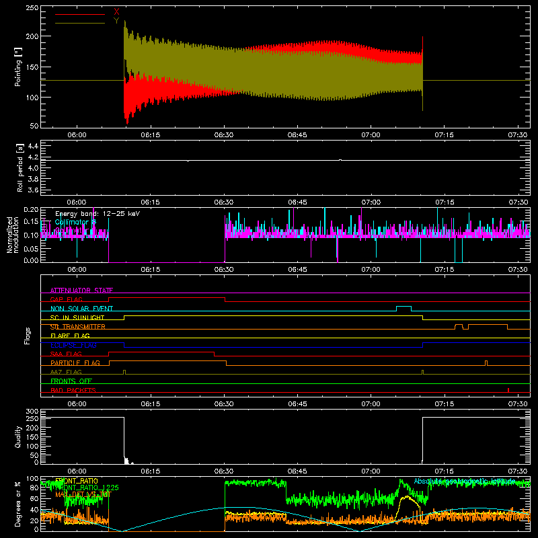Click the 07:15 time label under the modulation plot
Screen dimensions: 538x538
(x=445, y=270)
